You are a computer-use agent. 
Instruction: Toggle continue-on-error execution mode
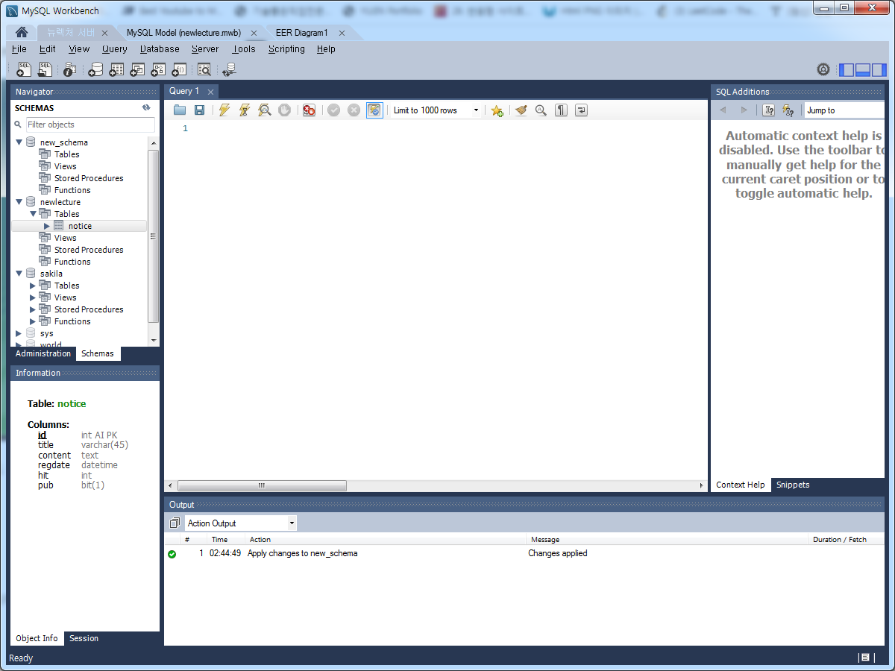(309, 110)
